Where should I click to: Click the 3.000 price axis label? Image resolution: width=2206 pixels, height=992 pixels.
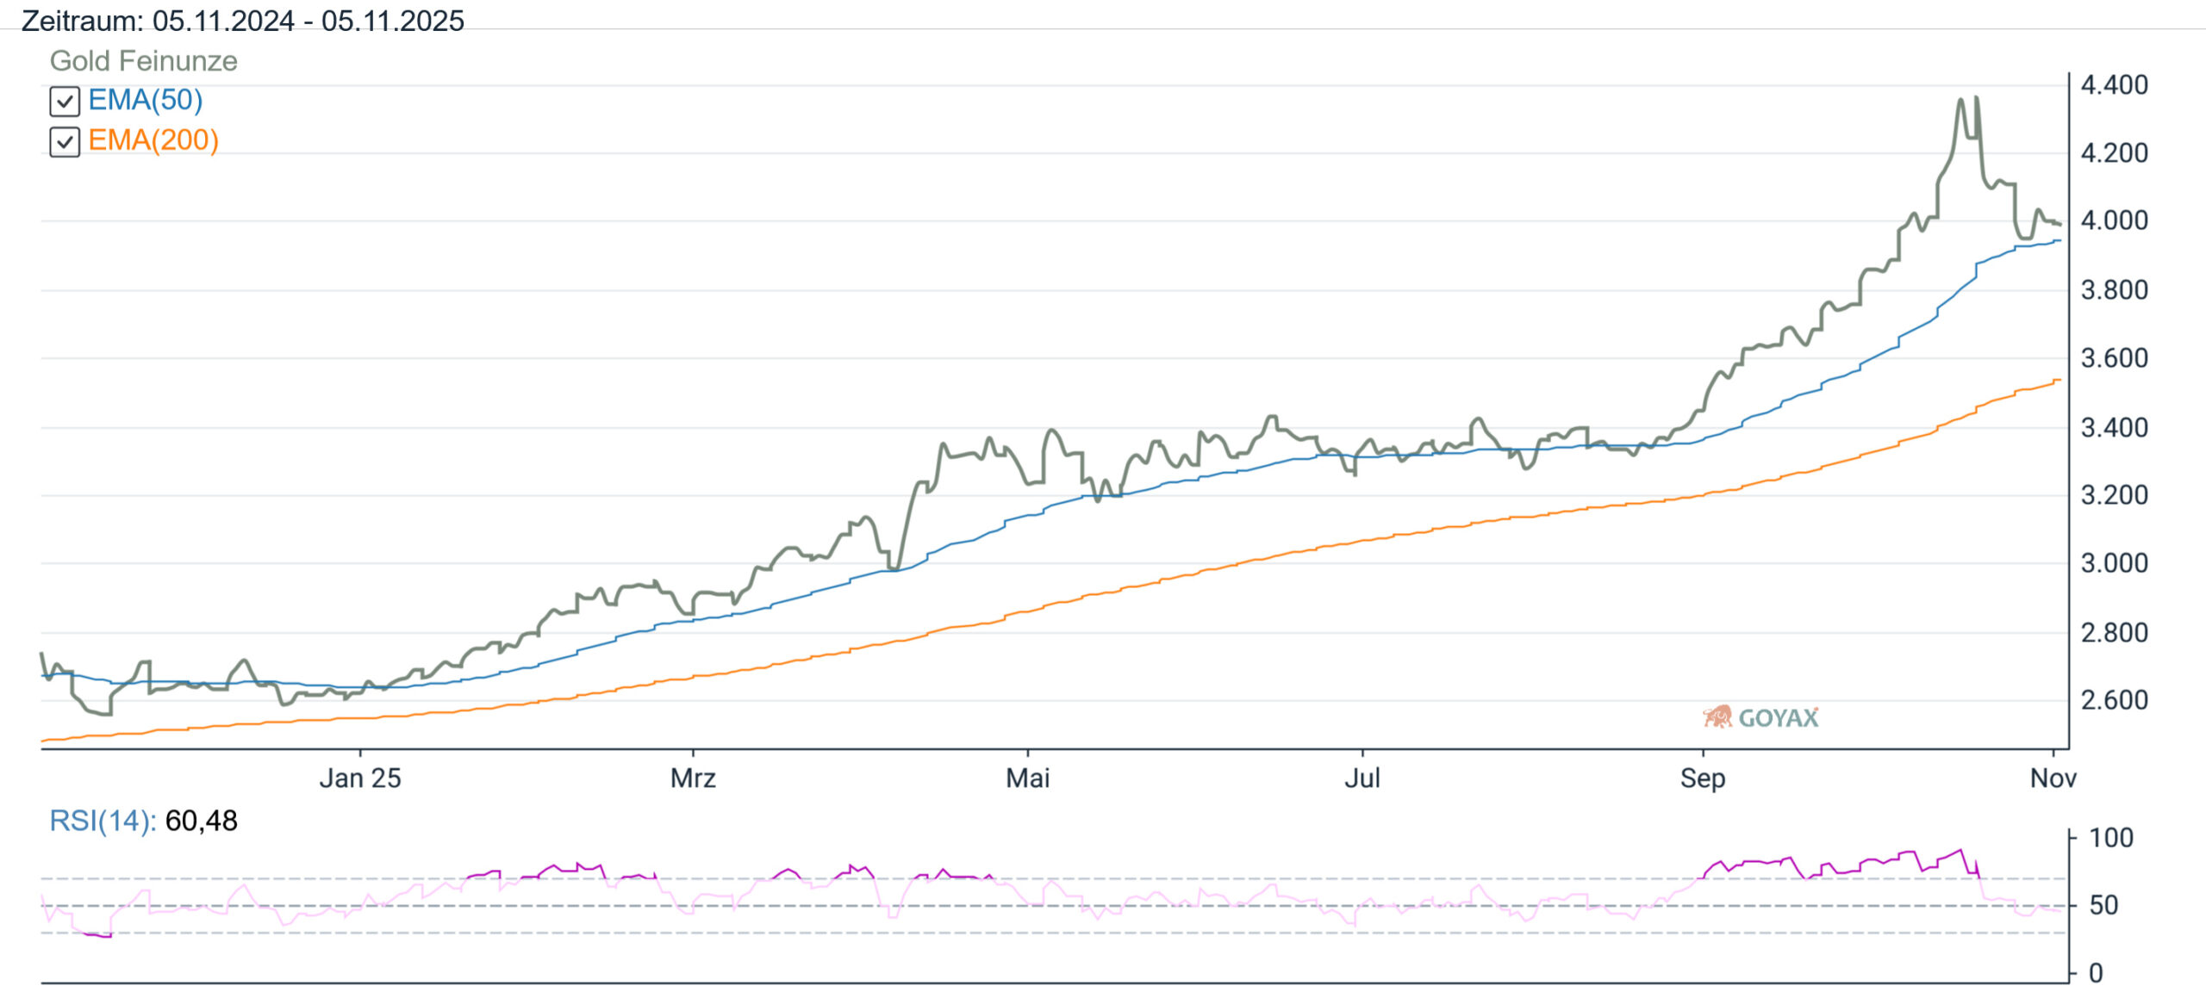(2114, 563)
